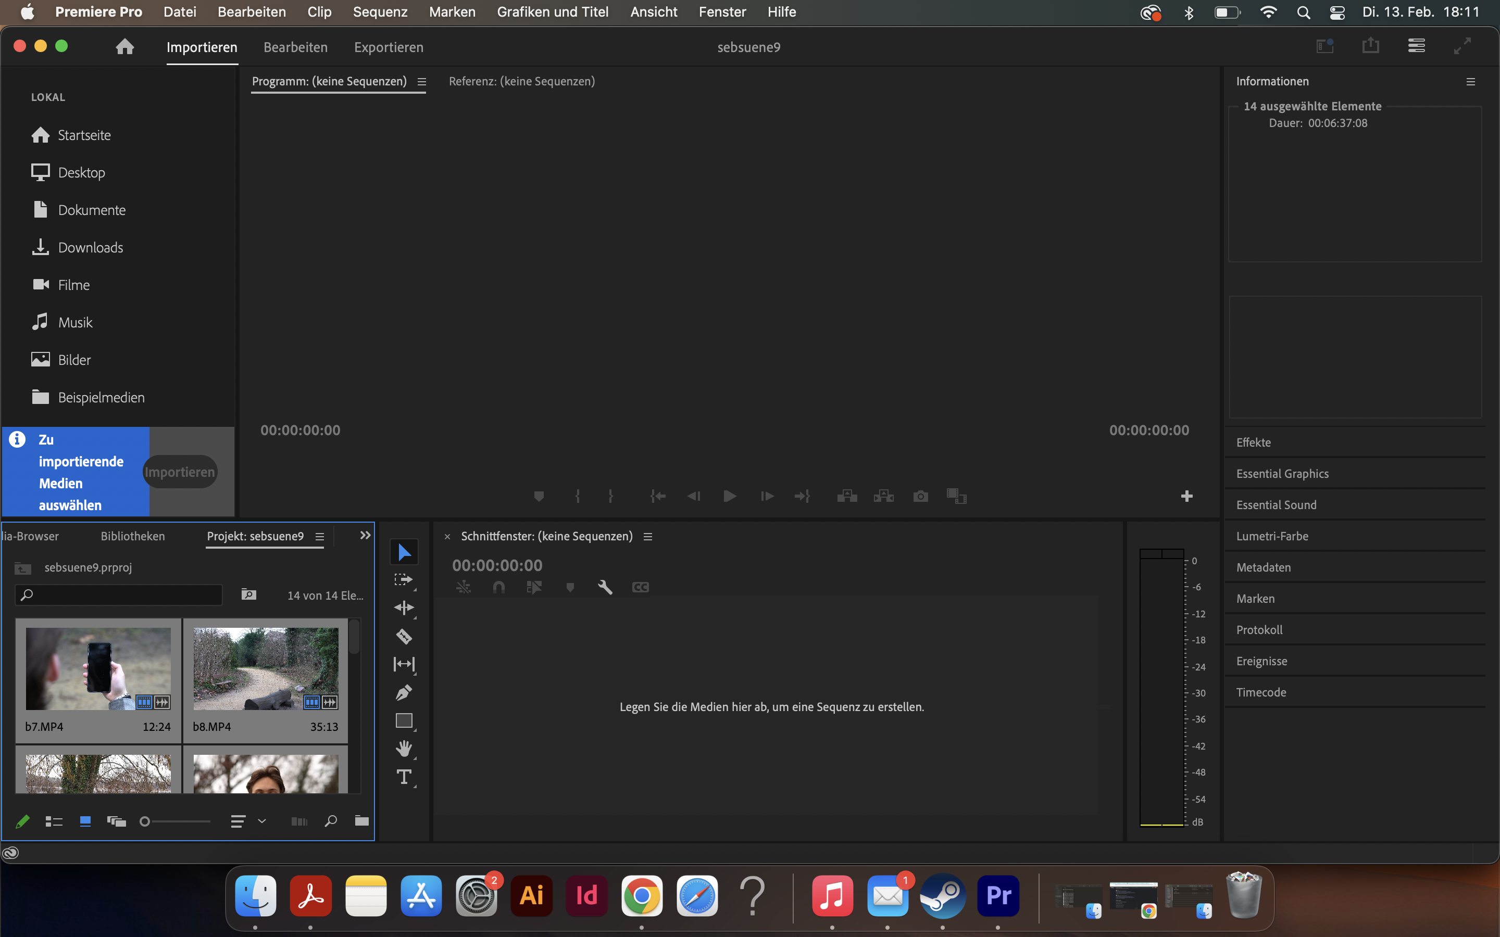Export a frame with the camera icon
This screenshot has height=937, width=1500.
(920, 496)
